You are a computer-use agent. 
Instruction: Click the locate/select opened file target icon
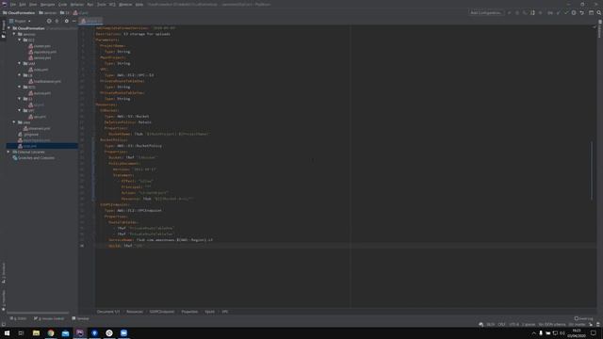click(x=49, y=21)
